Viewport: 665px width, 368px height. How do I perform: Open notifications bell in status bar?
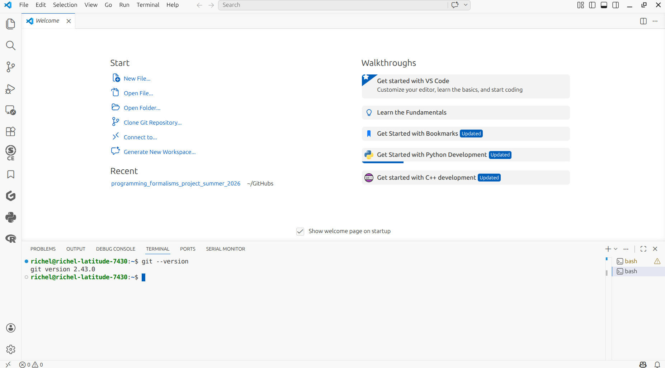pos(657,364)
